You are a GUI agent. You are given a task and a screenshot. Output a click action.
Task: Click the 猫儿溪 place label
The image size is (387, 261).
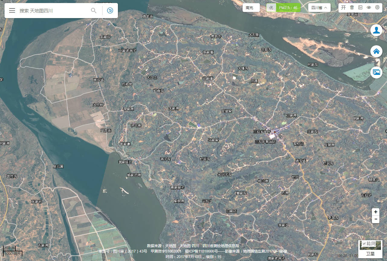pos(58,166)
